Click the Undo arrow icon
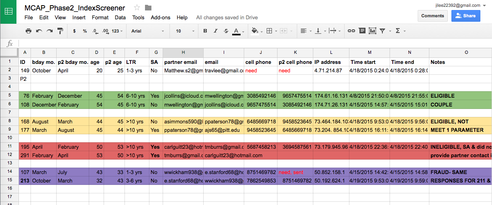This screenshot has width=492, height=205. 39,31
